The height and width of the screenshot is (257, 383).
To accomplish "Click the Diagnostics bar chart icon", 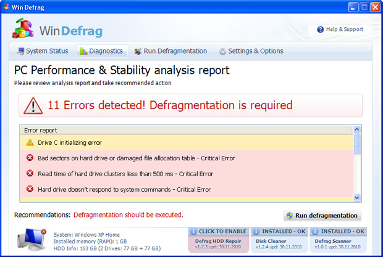I will [83, 51].
